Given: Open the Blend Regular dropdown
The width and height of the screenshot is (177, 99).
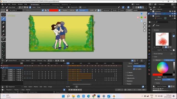Looking at the screenshot, I should tap(139, 63).
